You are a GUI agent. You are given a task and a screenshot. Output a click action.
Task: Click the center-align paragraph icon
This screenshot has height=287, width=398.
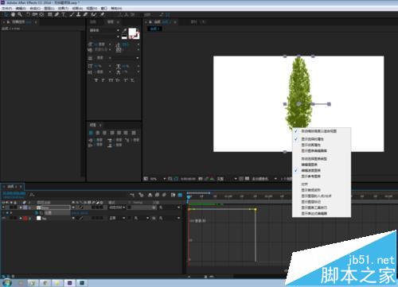(x=98, y=133)
